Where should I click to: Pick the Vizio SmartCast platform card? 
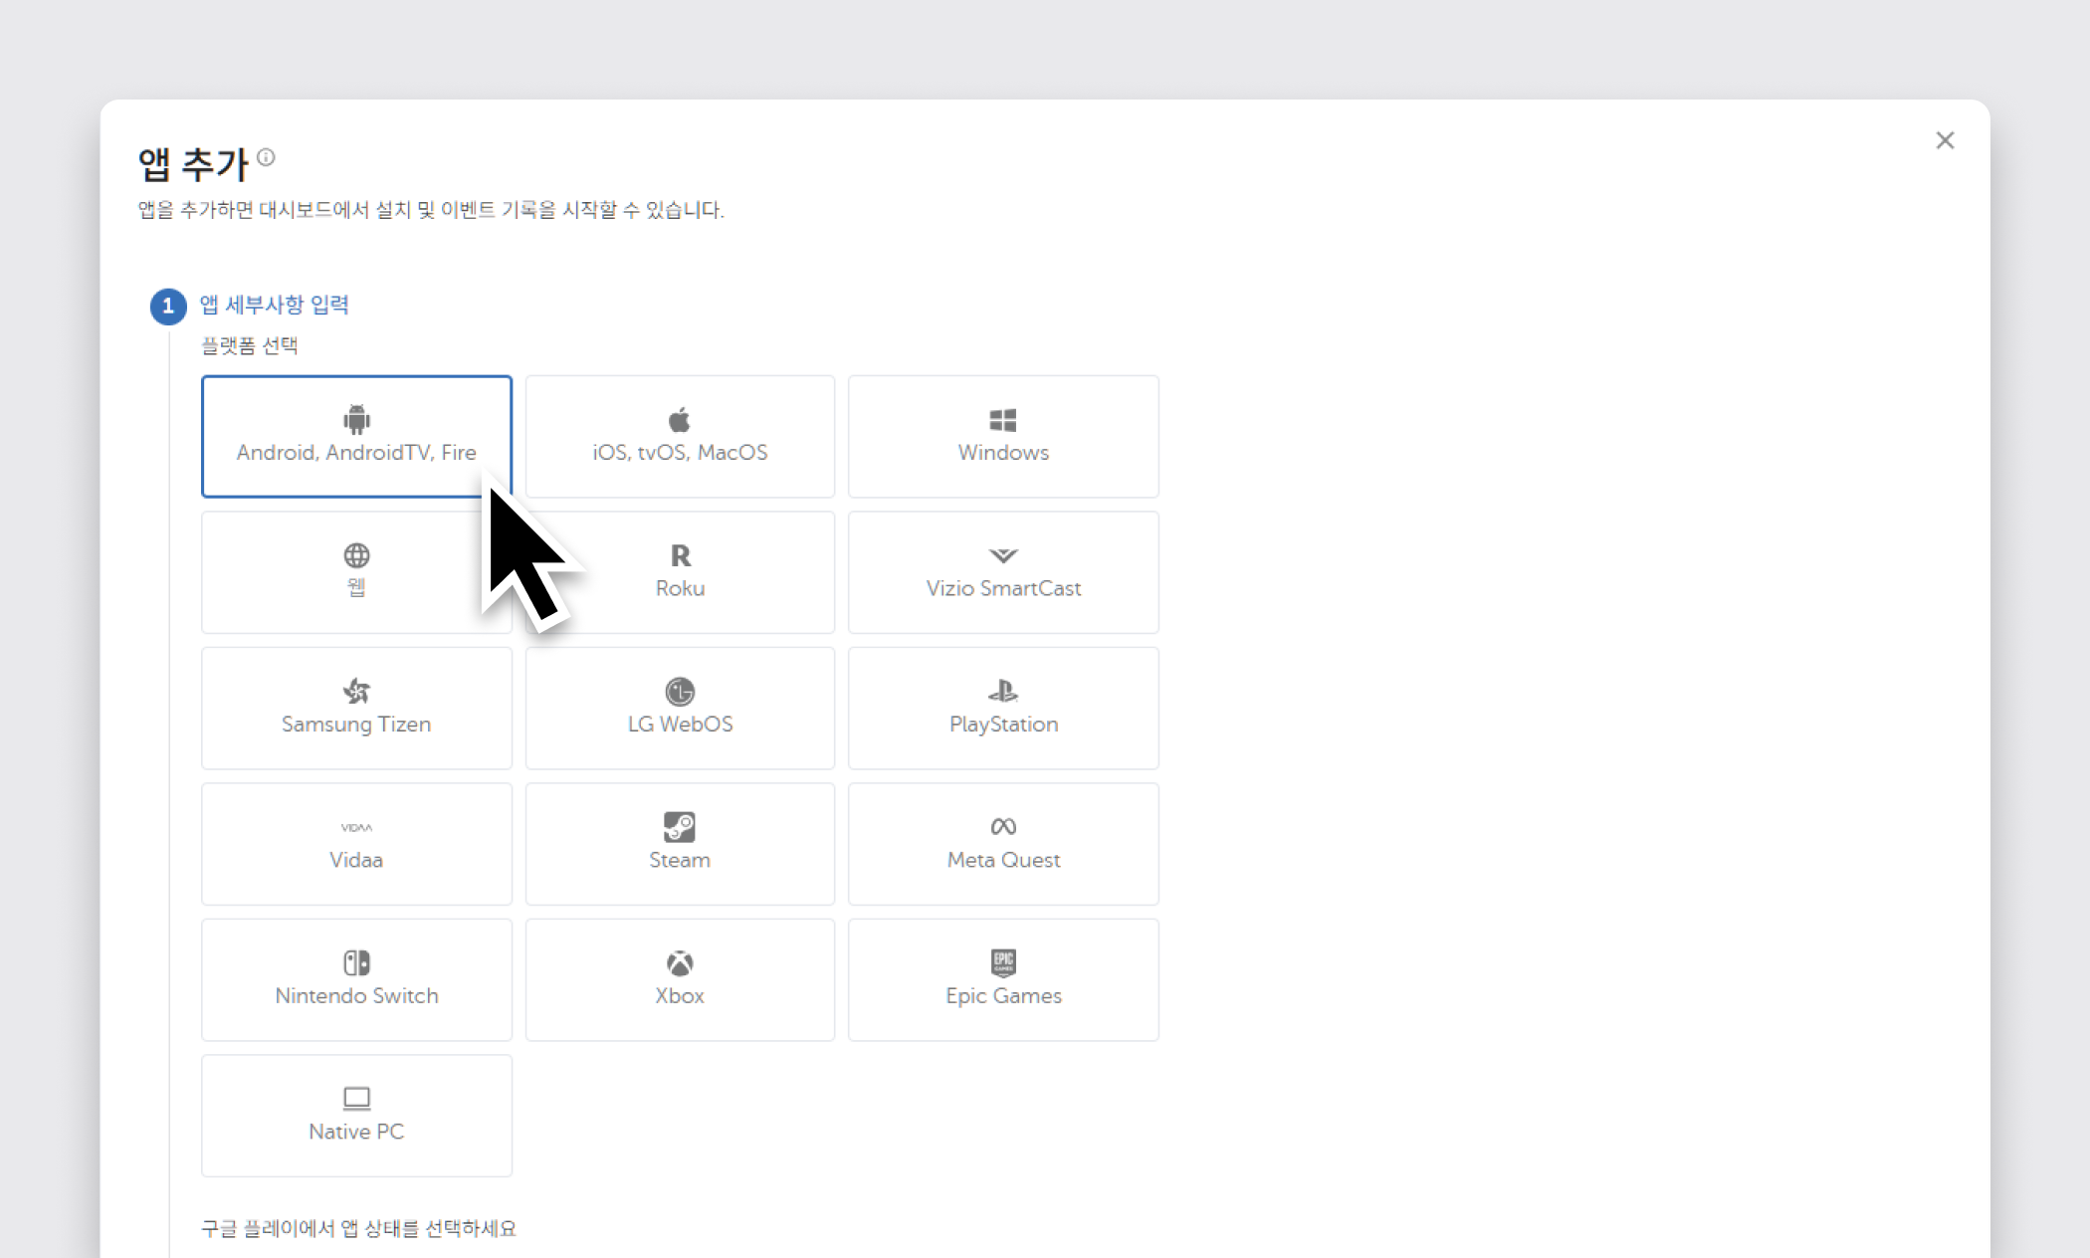tap(1003, 572)
